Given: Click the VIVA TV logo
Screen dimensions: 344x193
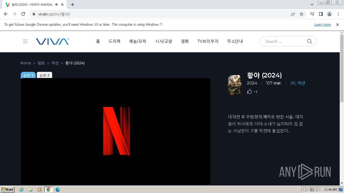Looking at the screenshot, I should click(x=52, y=41).
